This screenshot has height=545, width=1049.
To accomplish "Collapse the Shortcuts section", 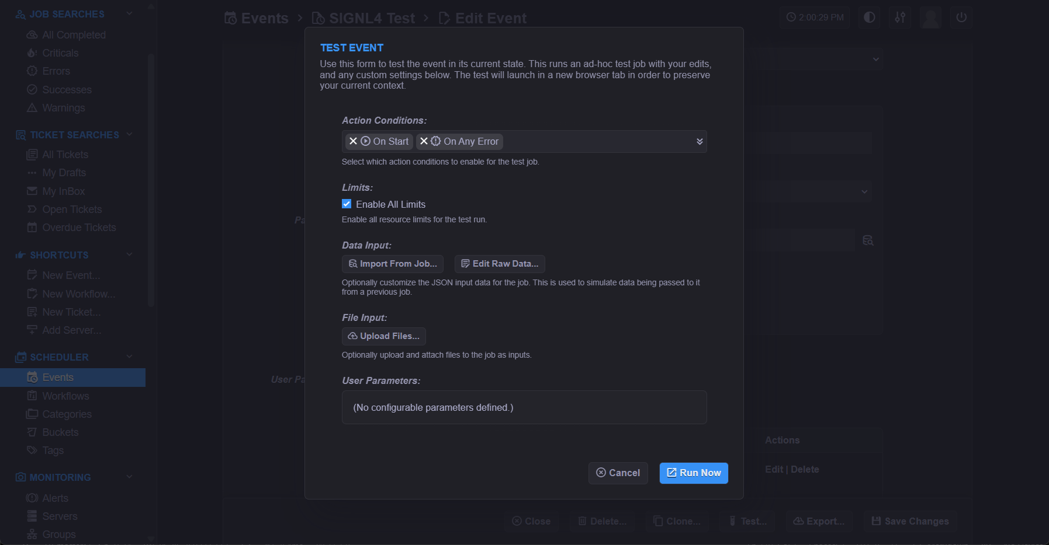I will [x=130, y=254].
